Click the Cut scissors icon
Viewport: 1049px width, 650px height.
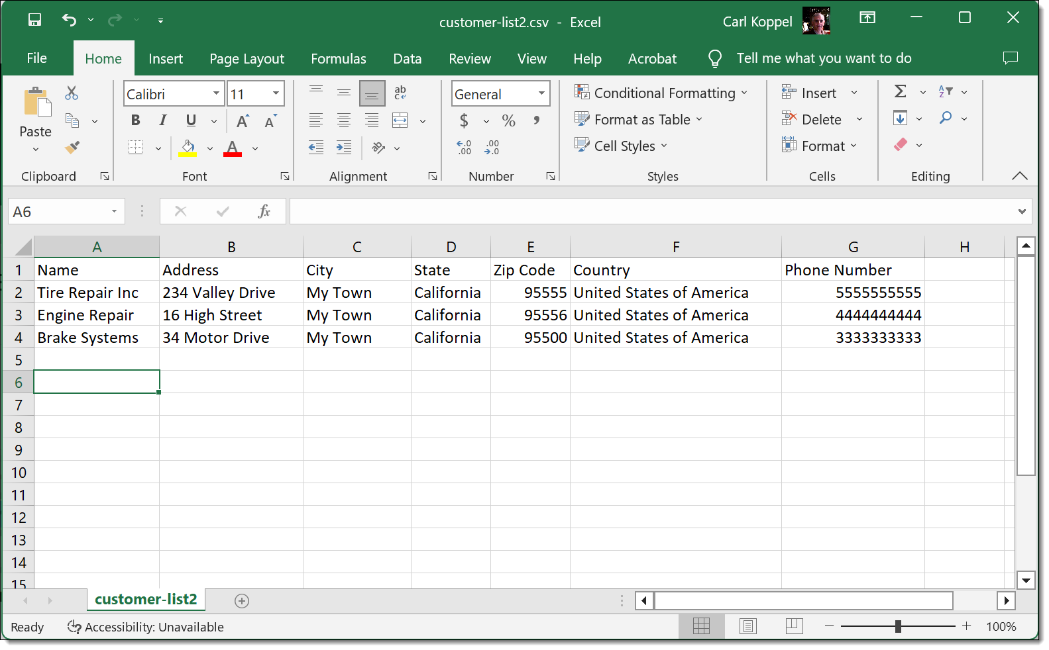click(72, 93)
